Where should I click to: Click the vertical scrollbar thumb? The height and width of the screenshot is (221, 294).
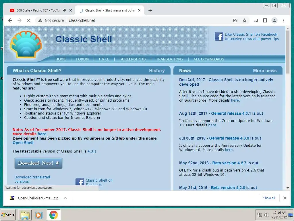tap(288, 52)
